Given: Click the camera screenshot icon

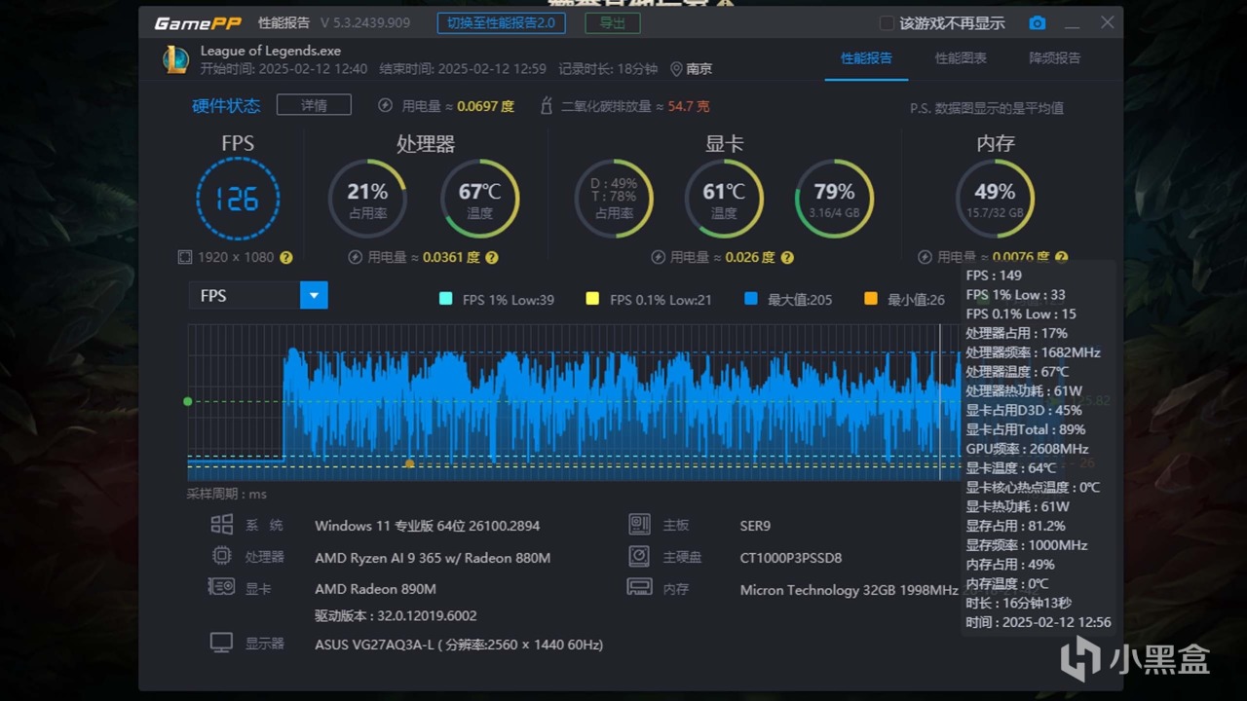Looking at the screenshot, I should coord(1038,22).
